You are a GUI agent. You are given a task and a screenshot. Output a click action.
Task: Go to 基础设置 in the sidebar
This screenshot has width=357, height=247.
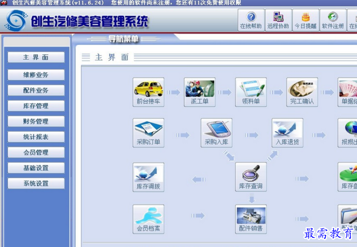[x=36, y=168]
